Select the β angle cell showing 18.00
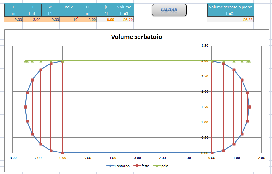This screenshot has width=272, height=174. click(x=106, y=20)
